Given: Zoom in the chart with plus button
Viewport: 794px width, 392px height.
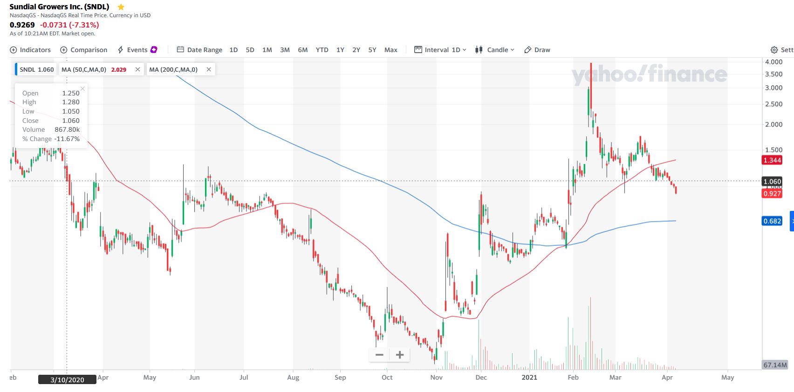Looking at the screenshot, I should (x=400, y=355).
